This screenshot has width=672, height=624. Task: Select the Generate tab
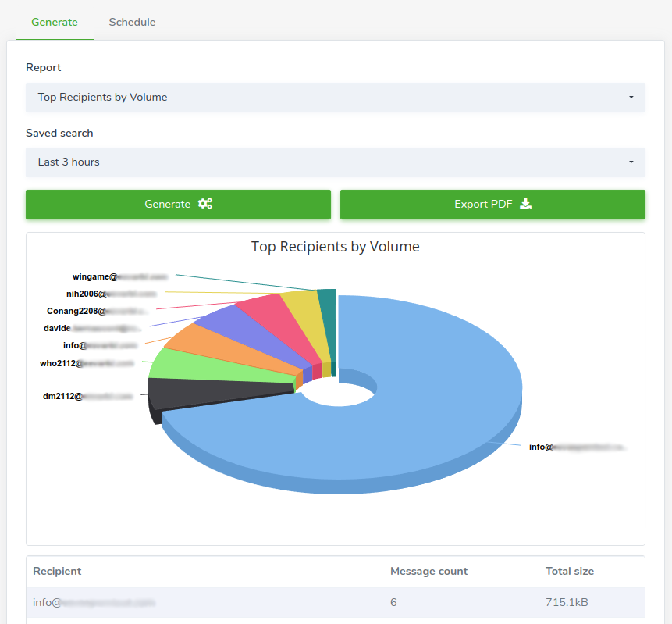[55, 23]
